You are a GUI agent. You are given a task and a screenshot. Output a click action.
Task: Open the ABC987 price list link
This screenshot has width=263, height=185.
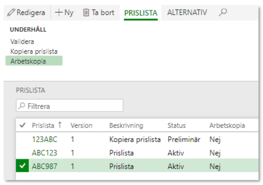(45, 166)
